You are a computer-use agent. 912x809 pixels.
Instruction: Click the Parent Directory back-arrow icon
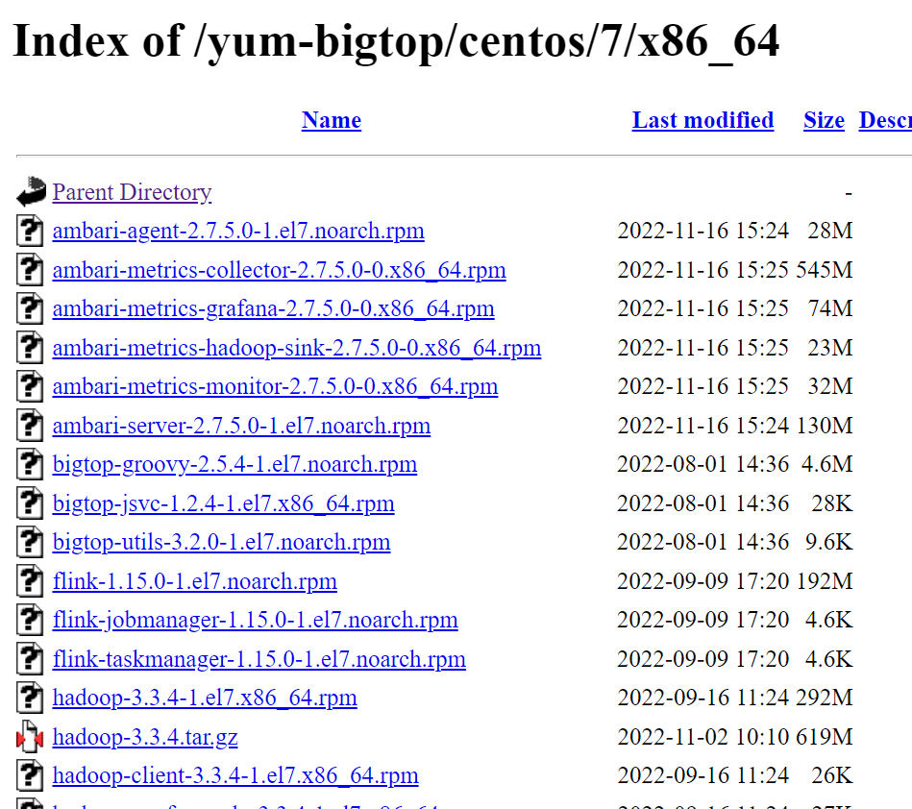(31, 191)
